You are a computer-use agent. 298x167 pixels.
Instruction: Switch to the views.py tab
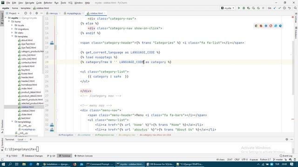point(53,13)
